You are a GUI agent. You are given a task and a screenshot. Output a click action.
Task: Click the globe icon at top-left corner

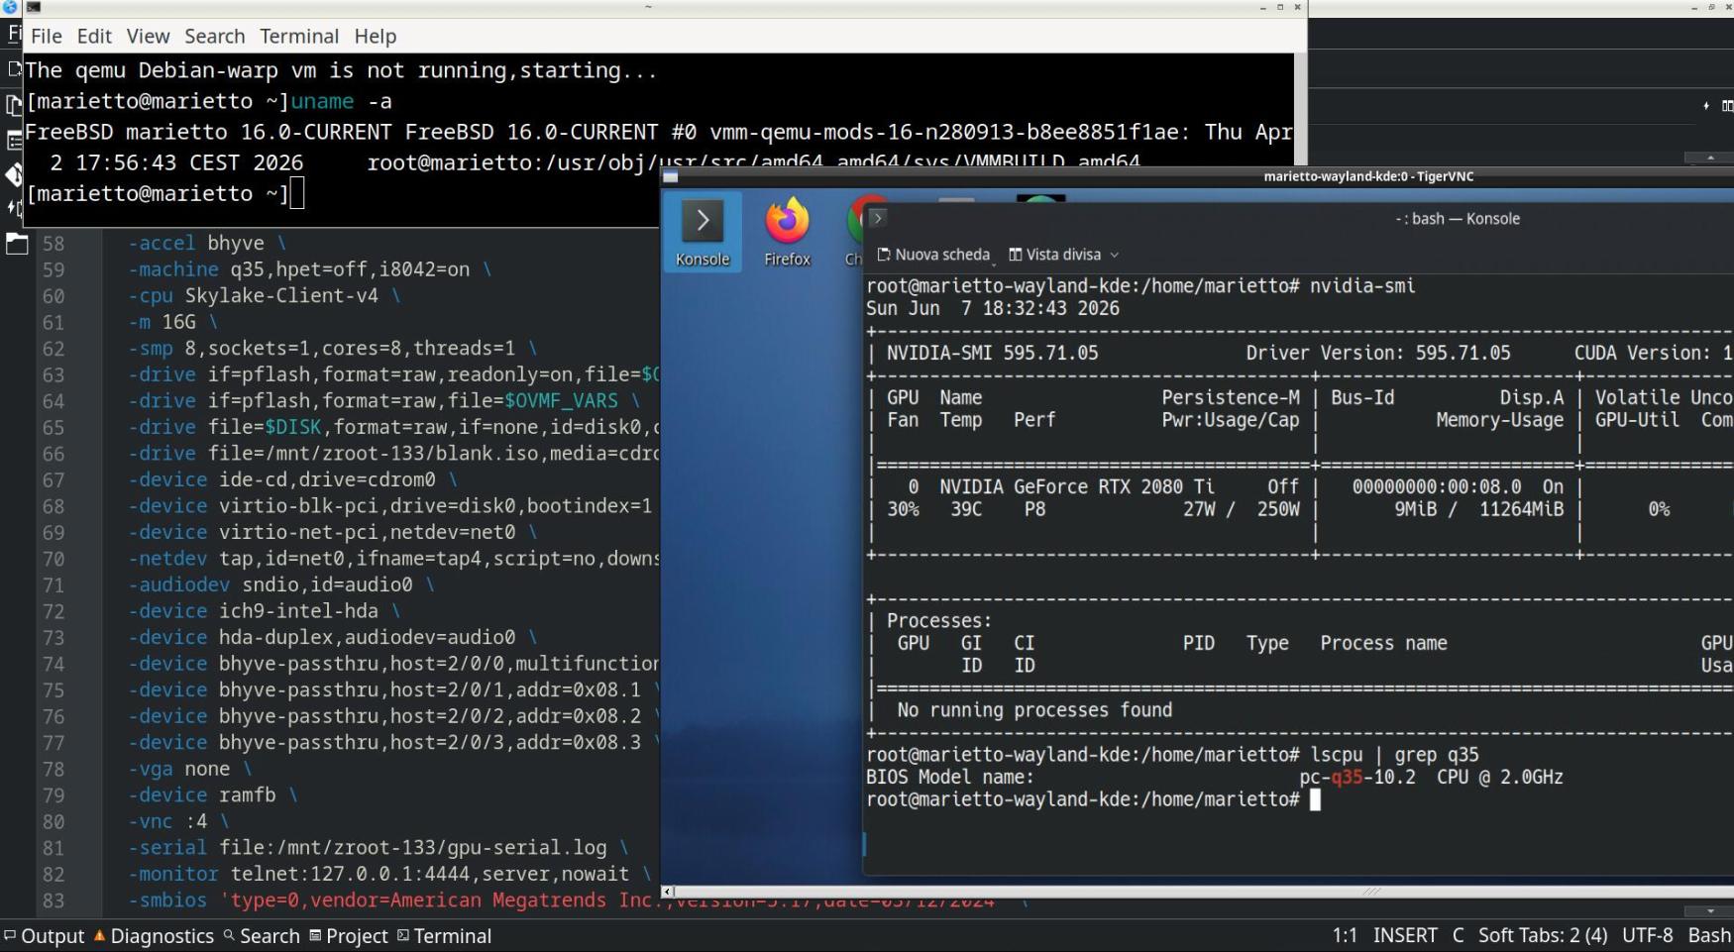tap(10, 7)
